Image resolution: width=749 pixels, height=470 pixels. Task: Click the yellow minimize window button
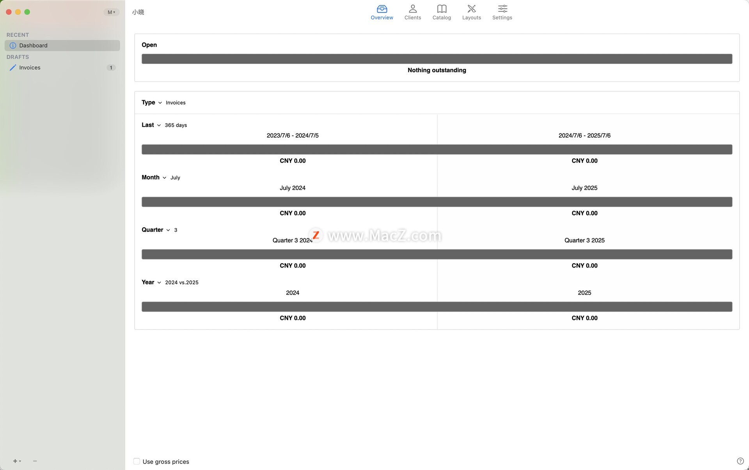18,12
